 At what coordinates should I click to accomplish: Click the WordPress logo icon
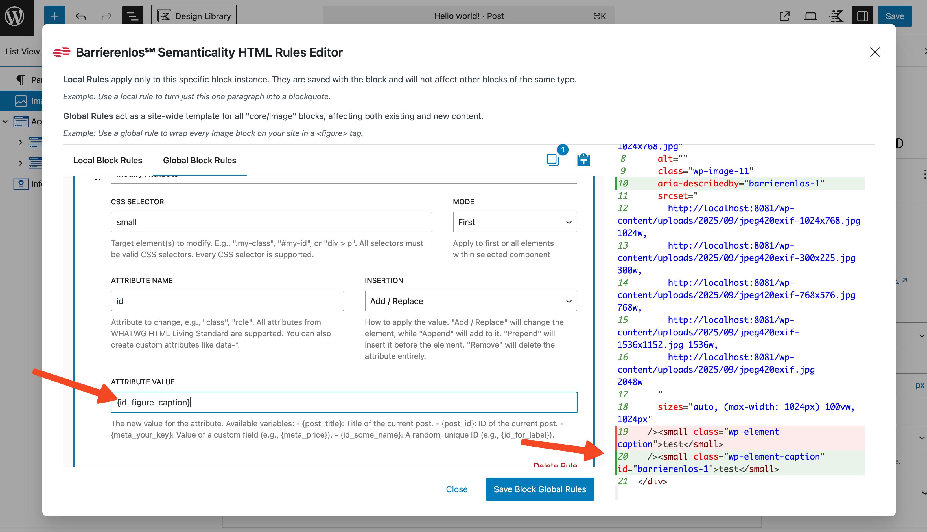tap(15, 16)
